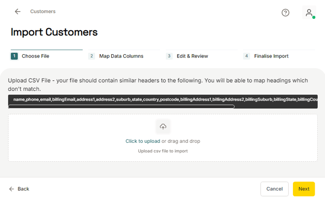325x199 pixels.
Task: Click the step number 2 badge
Action: point(91,56)
